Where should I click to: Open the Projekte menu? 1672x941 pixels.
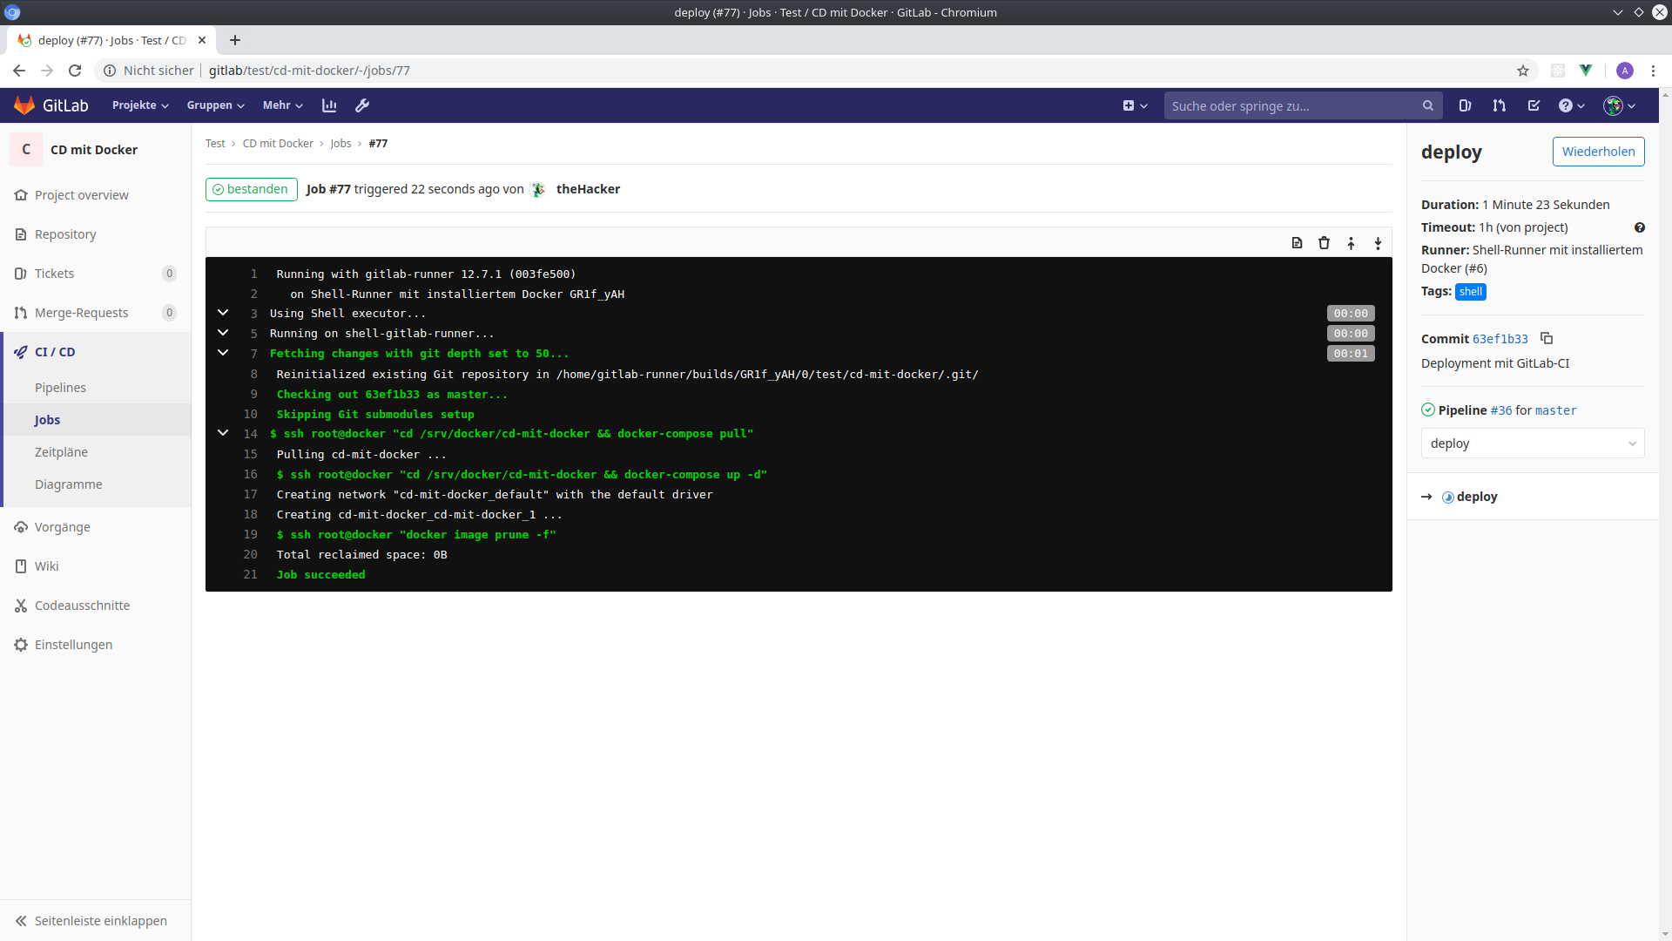point(140,105)
